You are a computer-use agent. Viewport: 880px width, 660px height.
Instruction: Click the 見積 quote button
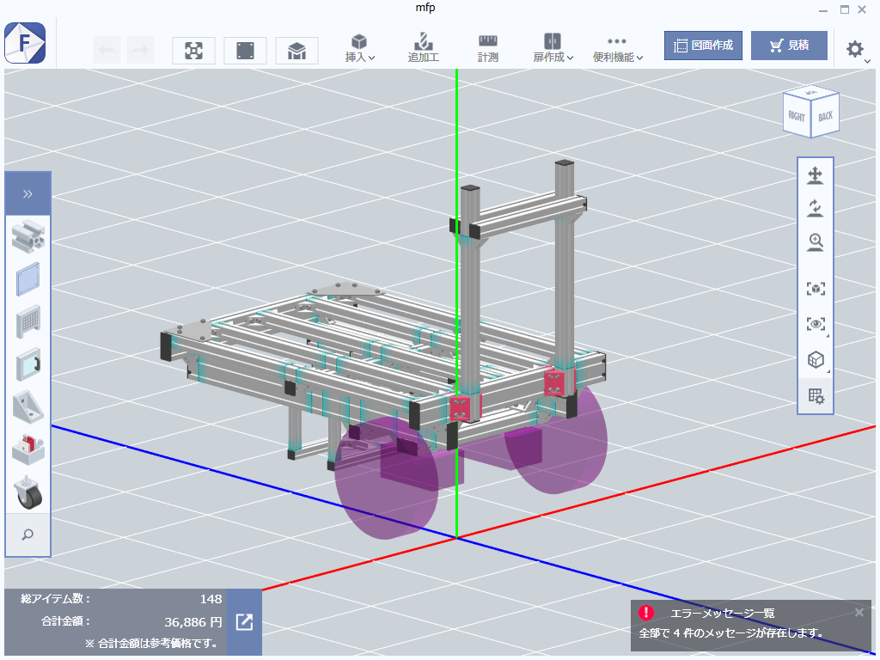[x=789, y=46]
